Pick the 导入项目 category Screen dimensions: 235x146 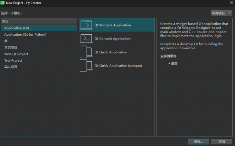pos(11,67)
